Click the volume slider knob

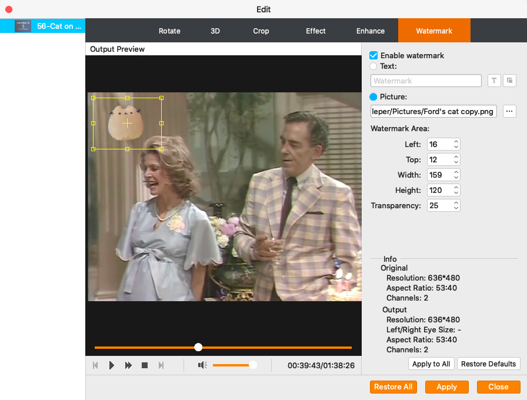[x=253, y=365]
